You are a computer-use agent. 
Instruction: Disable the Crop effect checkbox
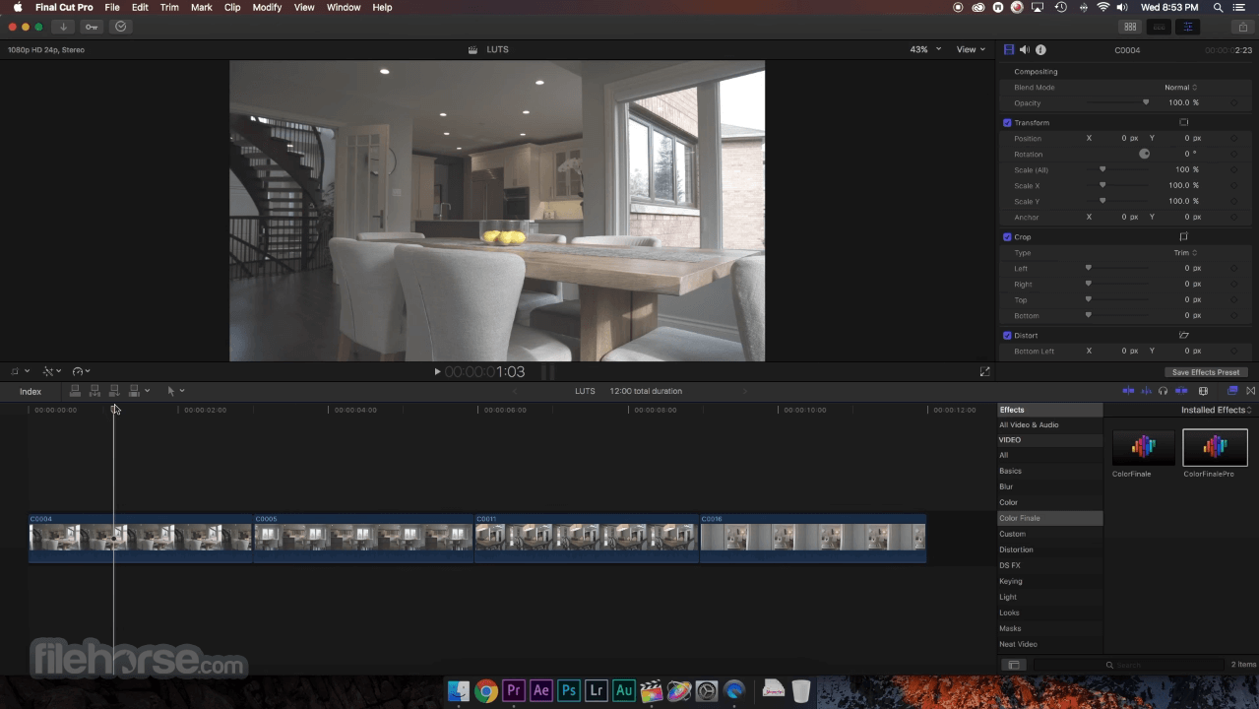(x=1006, y=236)
